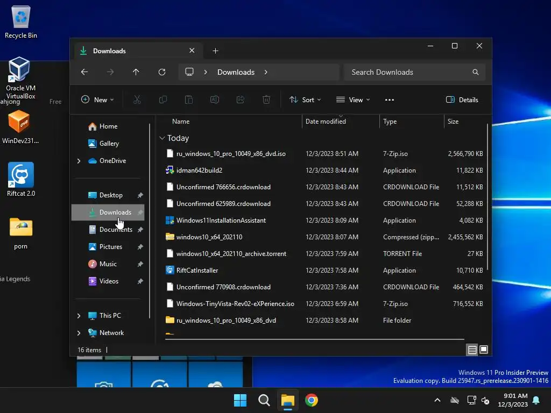
Task: Select Unconfirmed 770908.crdownload file
Action: [x=223, y=287]
